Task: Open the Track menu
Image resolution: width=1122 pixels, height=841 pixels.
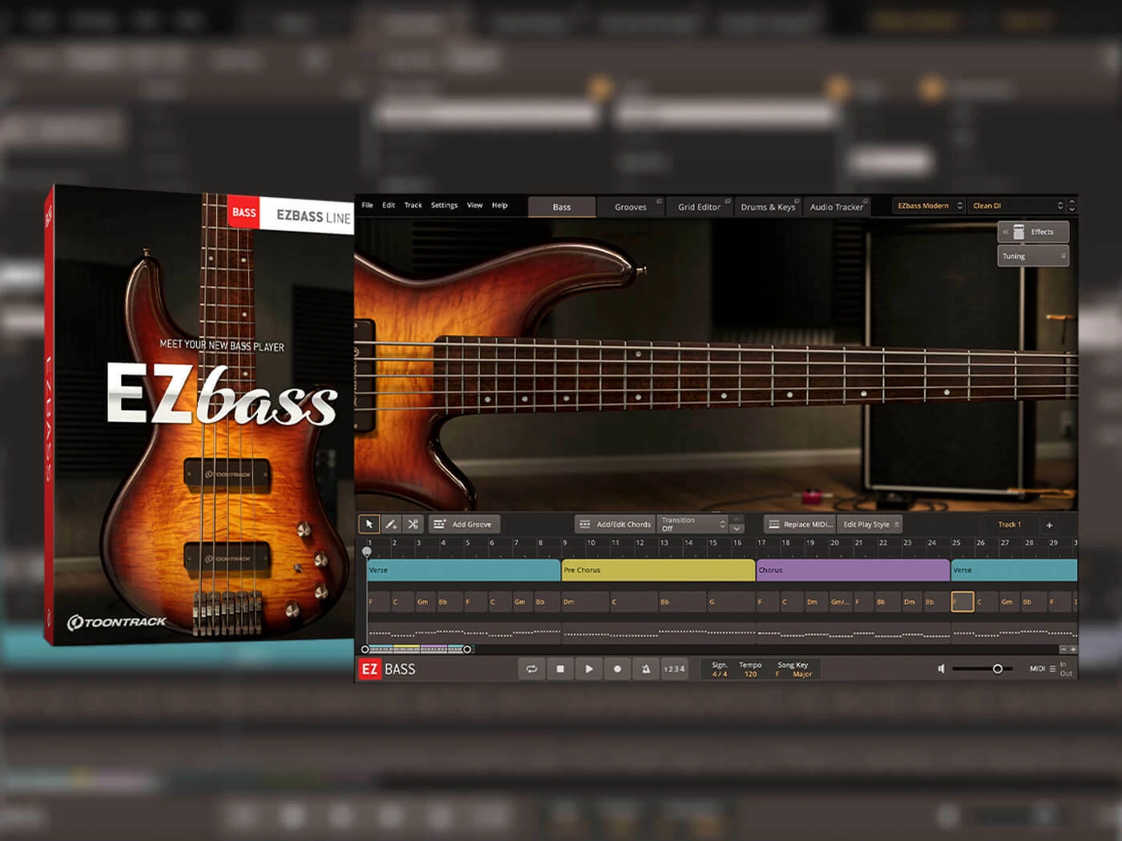Action: point(413,205)
